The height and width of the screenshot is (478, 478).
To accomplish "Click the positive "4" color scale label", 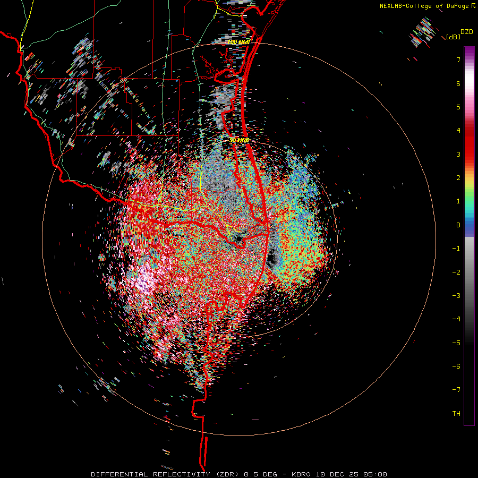I will 458,131.
